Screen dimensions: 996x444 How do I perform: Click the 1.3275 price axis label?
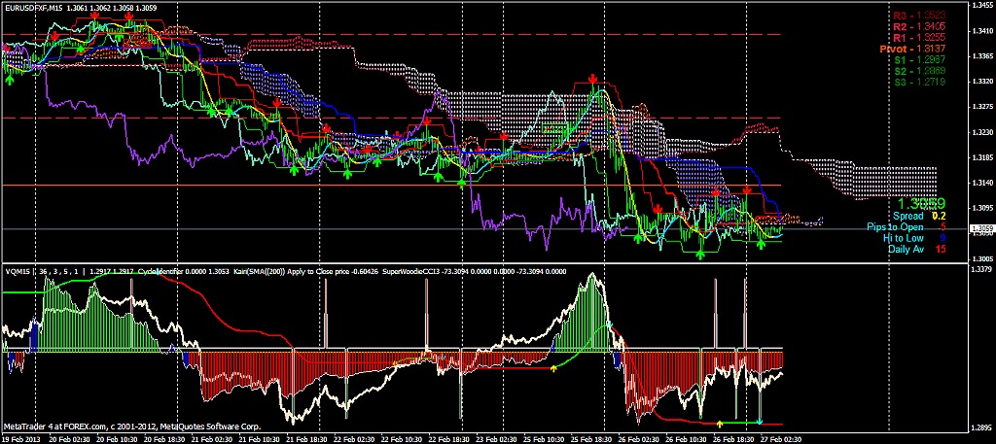point(982,107)
